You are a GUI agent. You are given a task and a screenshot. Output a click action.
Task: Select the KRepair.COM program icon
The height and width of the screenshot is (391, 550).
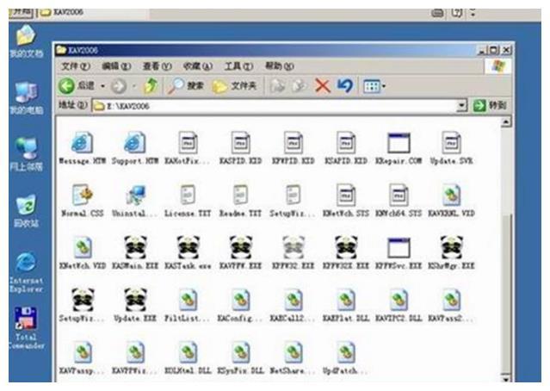click(x=399, y=143)
